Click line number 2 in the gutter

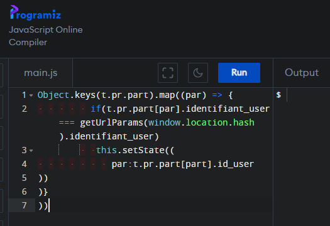tap(25, 109)
